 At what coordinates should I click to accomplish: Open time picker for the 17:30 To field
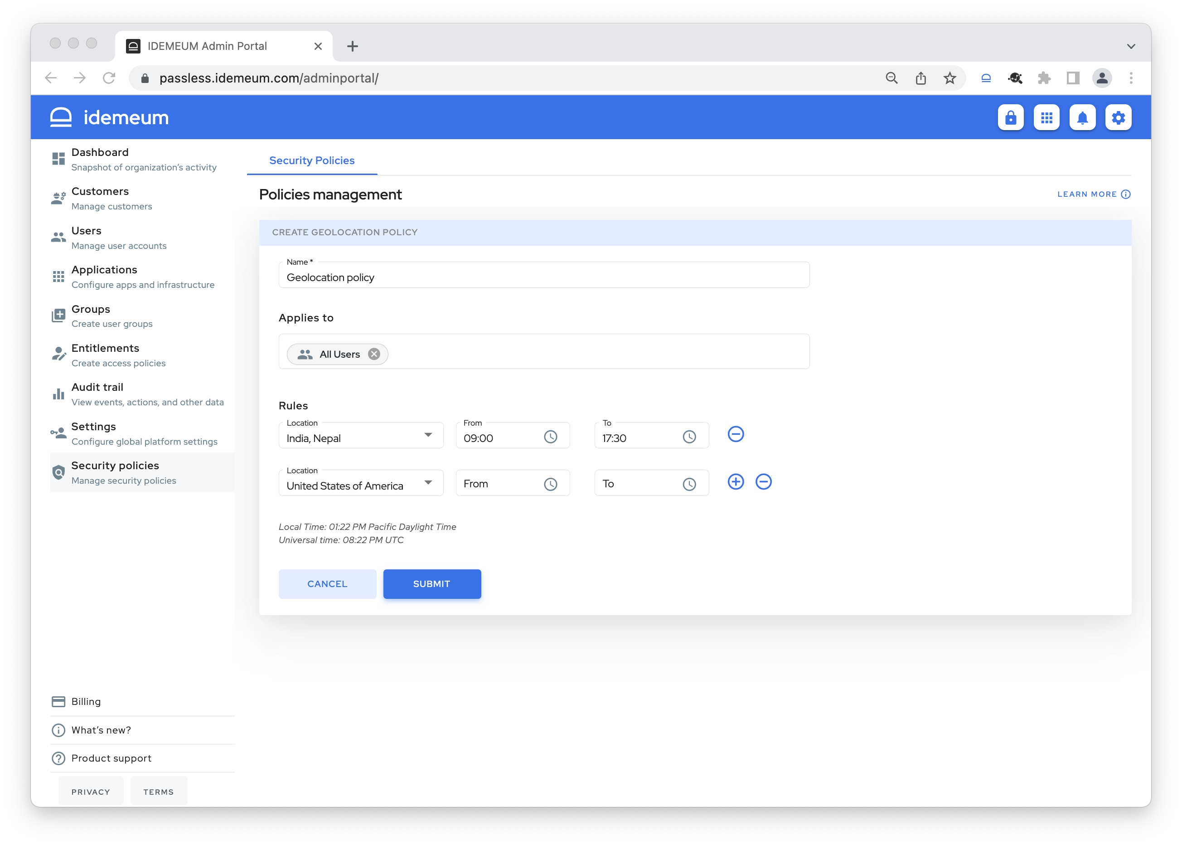pos(689,437)
